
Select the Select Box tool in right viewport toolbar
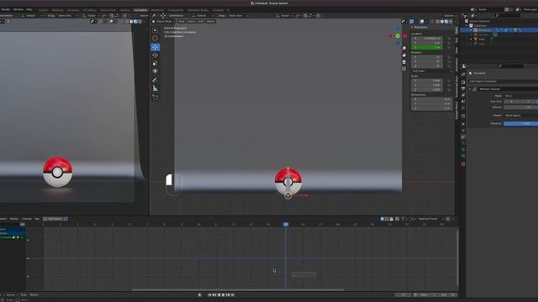pos(155,30)
